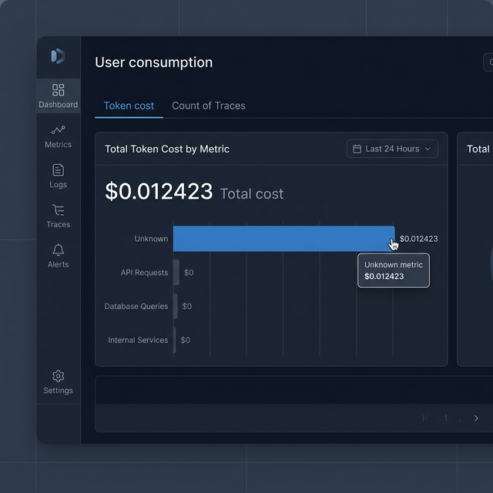Select Logs label in sidebar
This screenshot has height=493, width=493.
(x=59, y=185)
